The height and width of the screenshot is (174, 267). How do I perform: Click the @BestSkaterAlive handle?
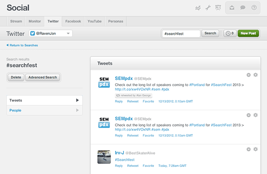(140, 153)
